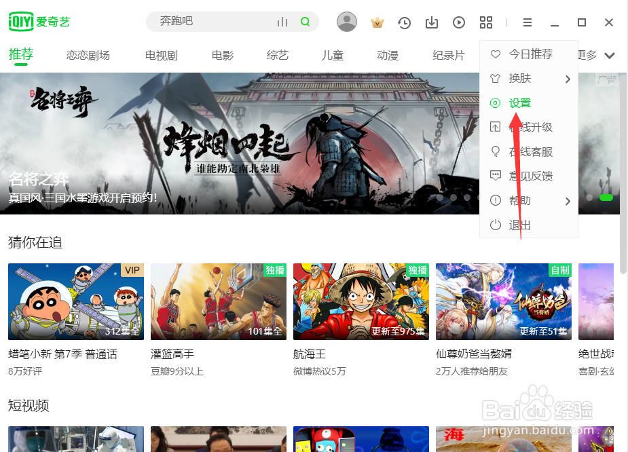The width and height of the screenshot is (628, 452).
Task: Click the 灌篮高手 title link
Action: [172, 354]
